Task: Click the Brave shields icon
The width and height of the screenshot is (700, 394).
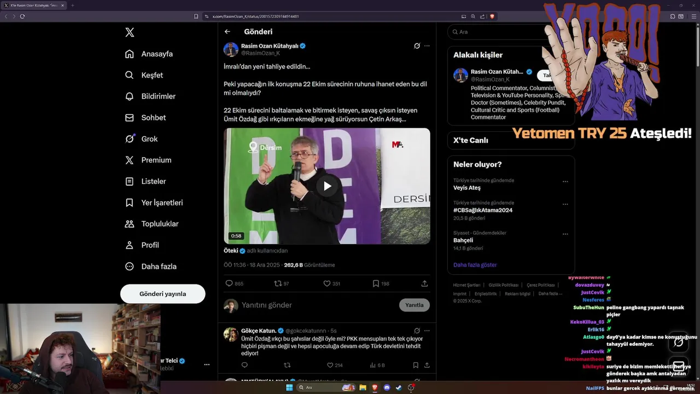Action: click(492, 16)
